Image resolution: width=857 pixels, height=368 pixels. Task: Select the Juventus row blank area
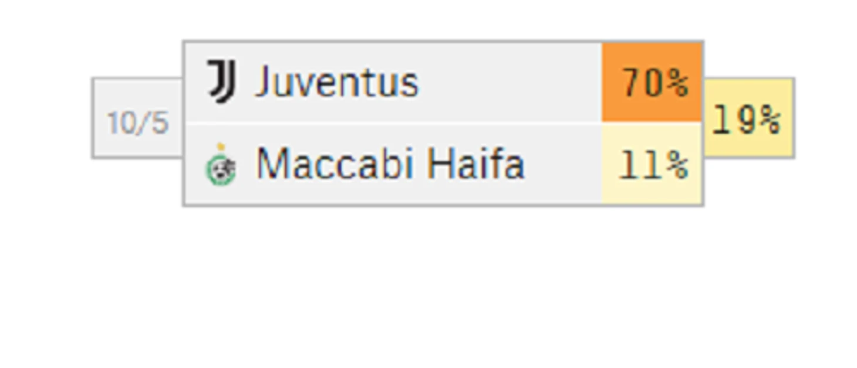tap(510, 82)
